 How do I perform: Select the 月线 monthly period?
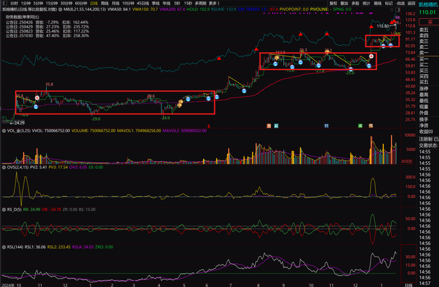coord(115,3)
